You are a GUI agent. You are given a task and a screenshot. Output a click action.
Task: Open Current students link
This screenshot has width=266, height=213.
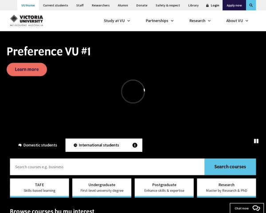click(x=55, y=5)
